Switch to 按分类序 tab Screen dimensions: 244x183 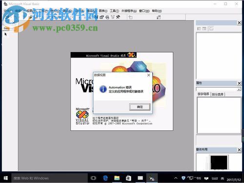click(218, 94)
